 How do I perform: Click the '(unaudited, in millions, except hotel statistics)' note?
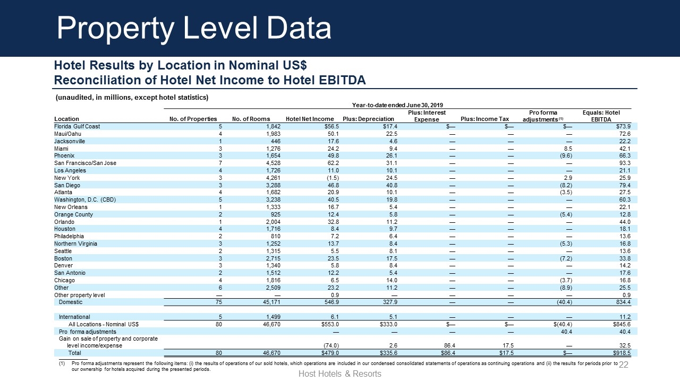coord(132,97)
